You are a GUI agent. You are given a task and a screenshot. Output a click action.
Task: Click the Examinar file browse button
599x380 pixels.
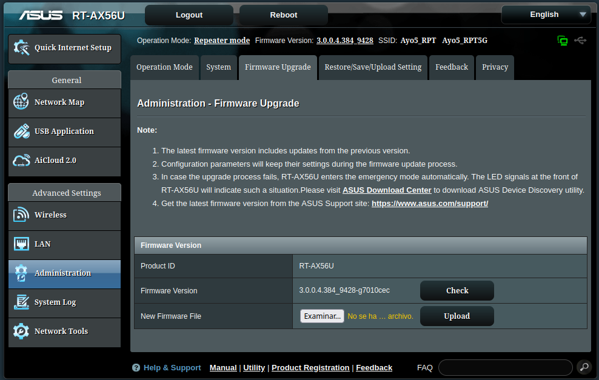[x=322, y=316]
